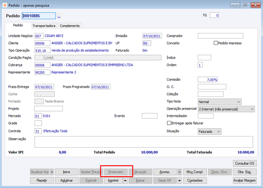Click the Itens button
The width and height of the screenshot is (263, 188).
point(67,172)
